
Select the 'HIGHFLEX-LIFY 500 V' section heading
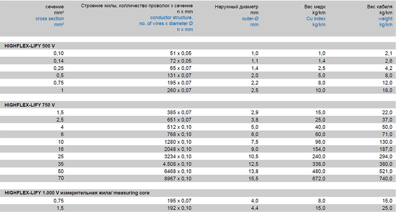(x=30, y=46)
